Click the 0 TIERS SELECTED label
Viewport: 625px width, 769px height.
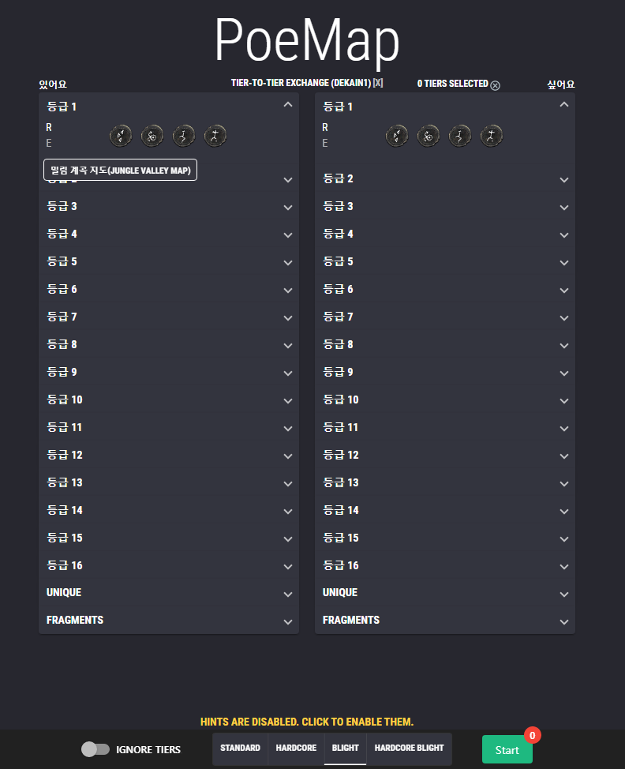[452, 84]
